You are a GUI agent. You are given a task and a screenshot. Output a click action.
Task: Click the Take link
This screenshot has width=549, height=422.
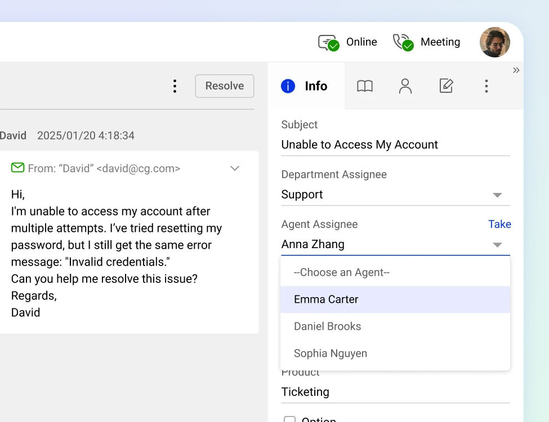499,225
